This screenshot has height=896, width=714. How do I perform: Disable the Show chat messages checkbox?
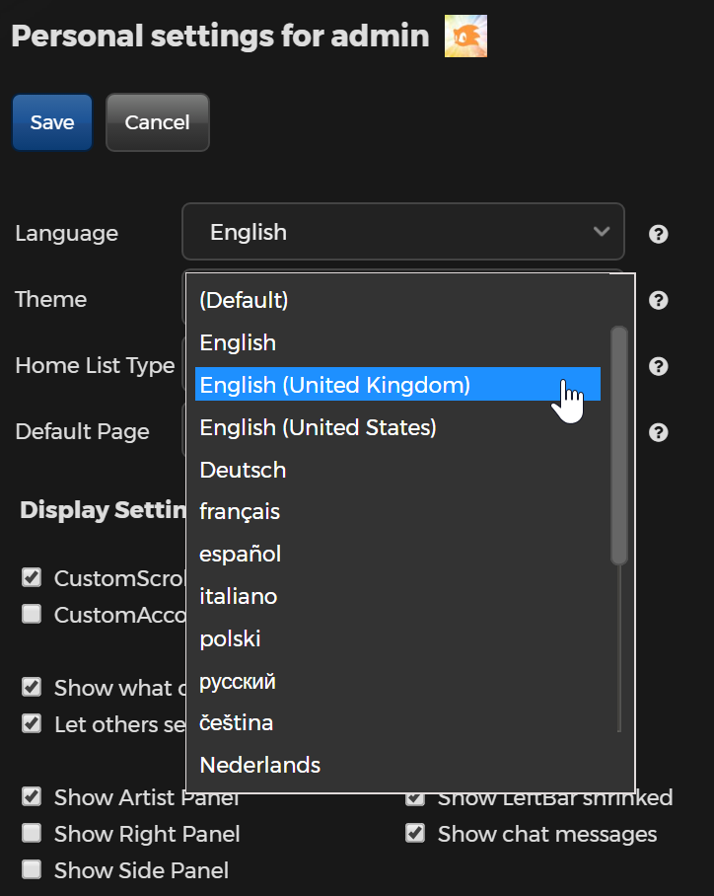[415, 833]
